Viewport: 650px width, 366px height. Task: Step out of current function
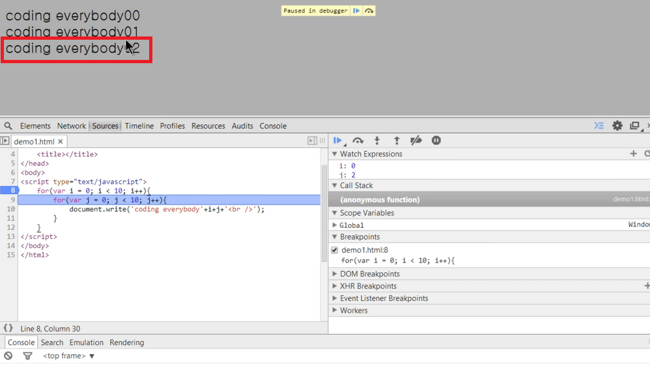pos(397,141)
